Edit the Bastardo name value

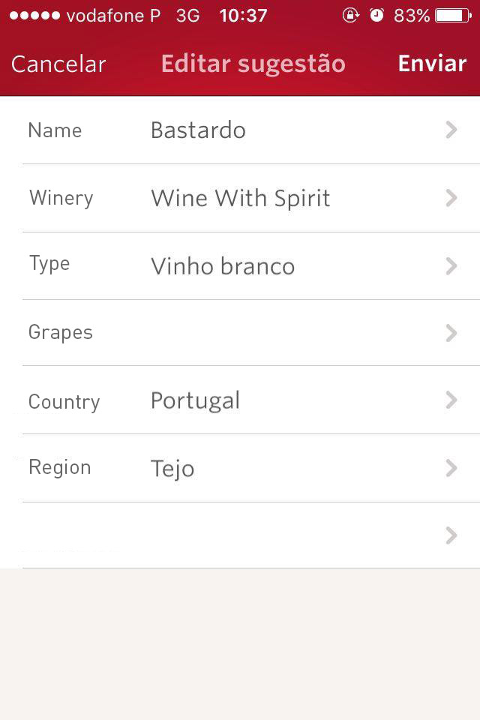198,130
